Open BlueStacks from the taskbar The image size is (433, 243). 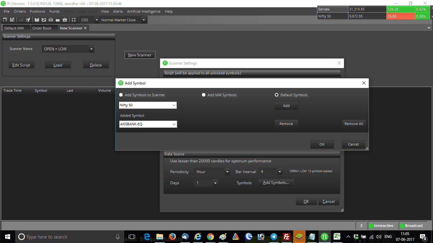(x=299, y=237)
